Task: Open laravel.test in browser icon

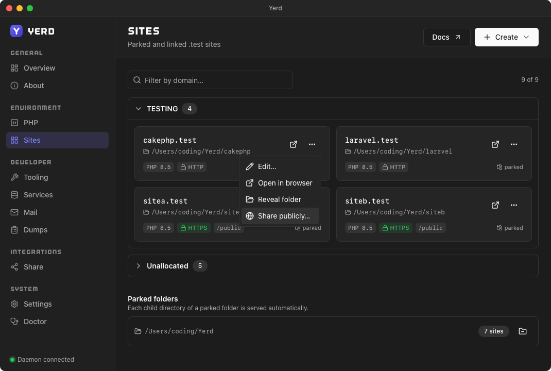Action: point(495,144)
